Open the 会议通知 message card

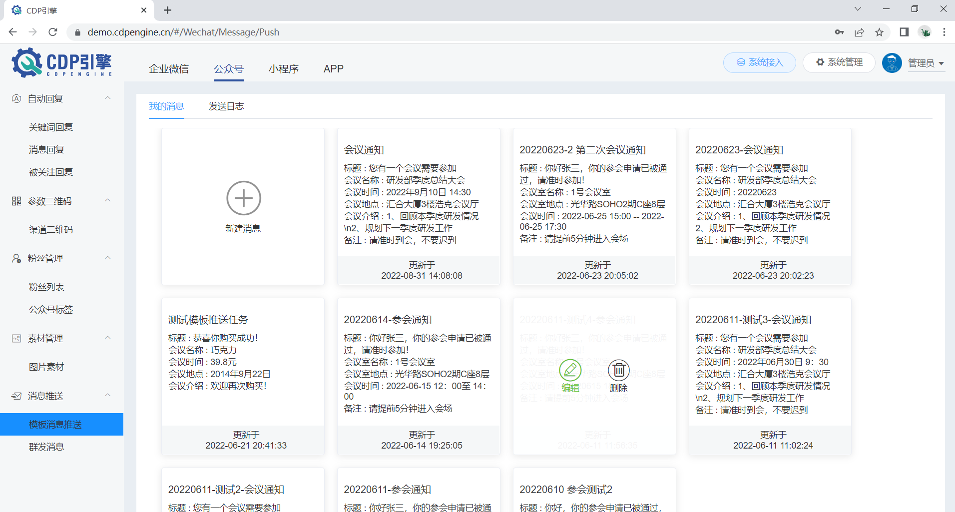coord(419,207)
